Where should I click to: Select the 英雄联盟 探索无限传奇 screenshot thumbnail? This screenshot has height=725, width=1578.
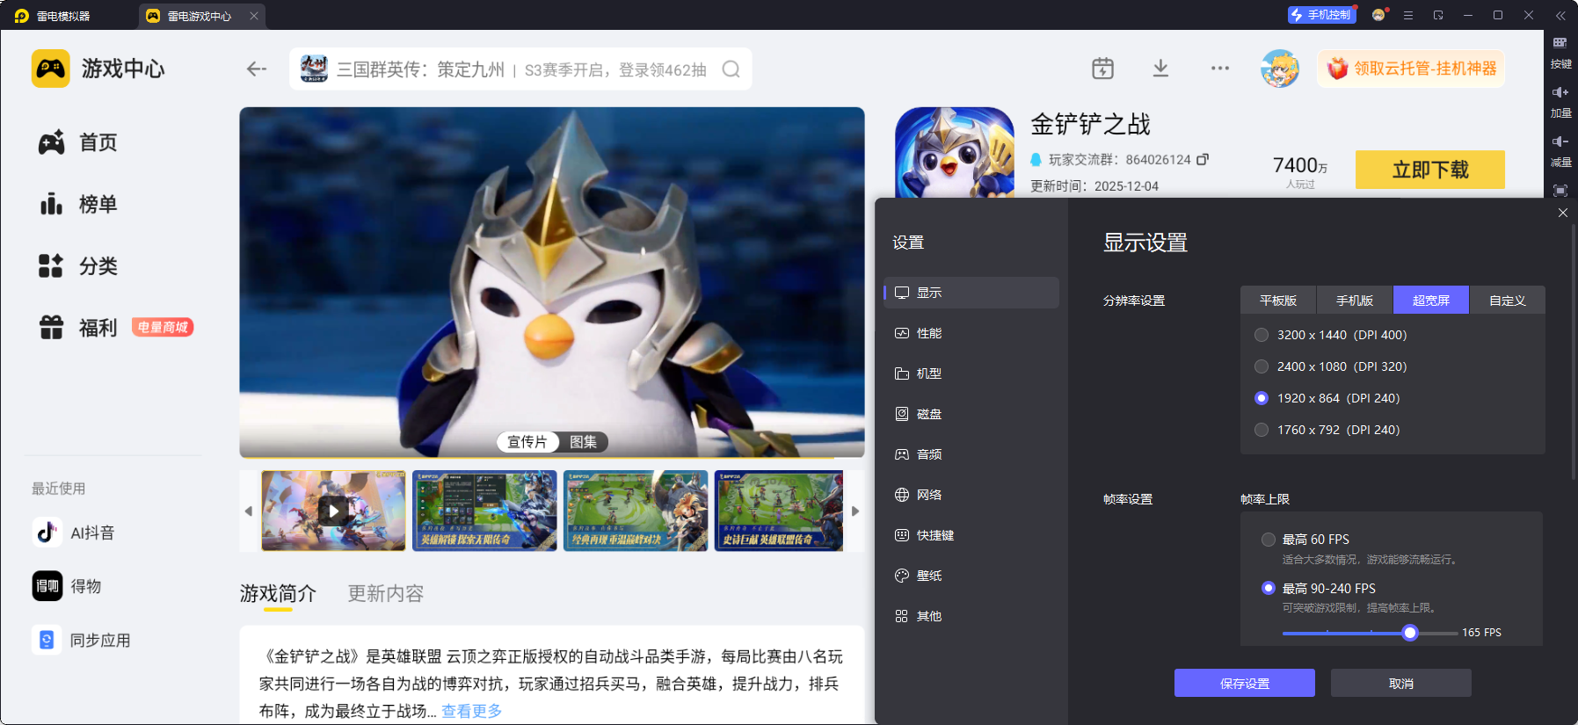(x=484, y=511)
